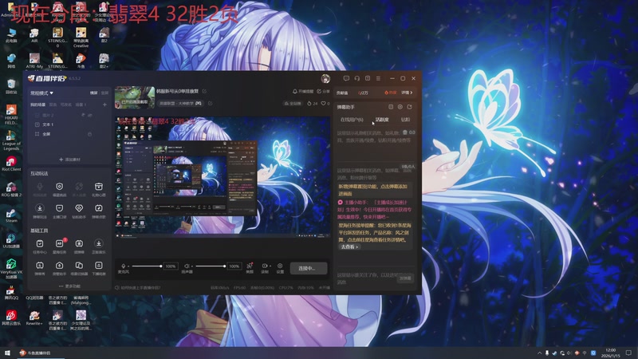The image size is (638, 359).
Task: Expand 更多功能 at the tools panel bottom
Action: coord(69,286)
